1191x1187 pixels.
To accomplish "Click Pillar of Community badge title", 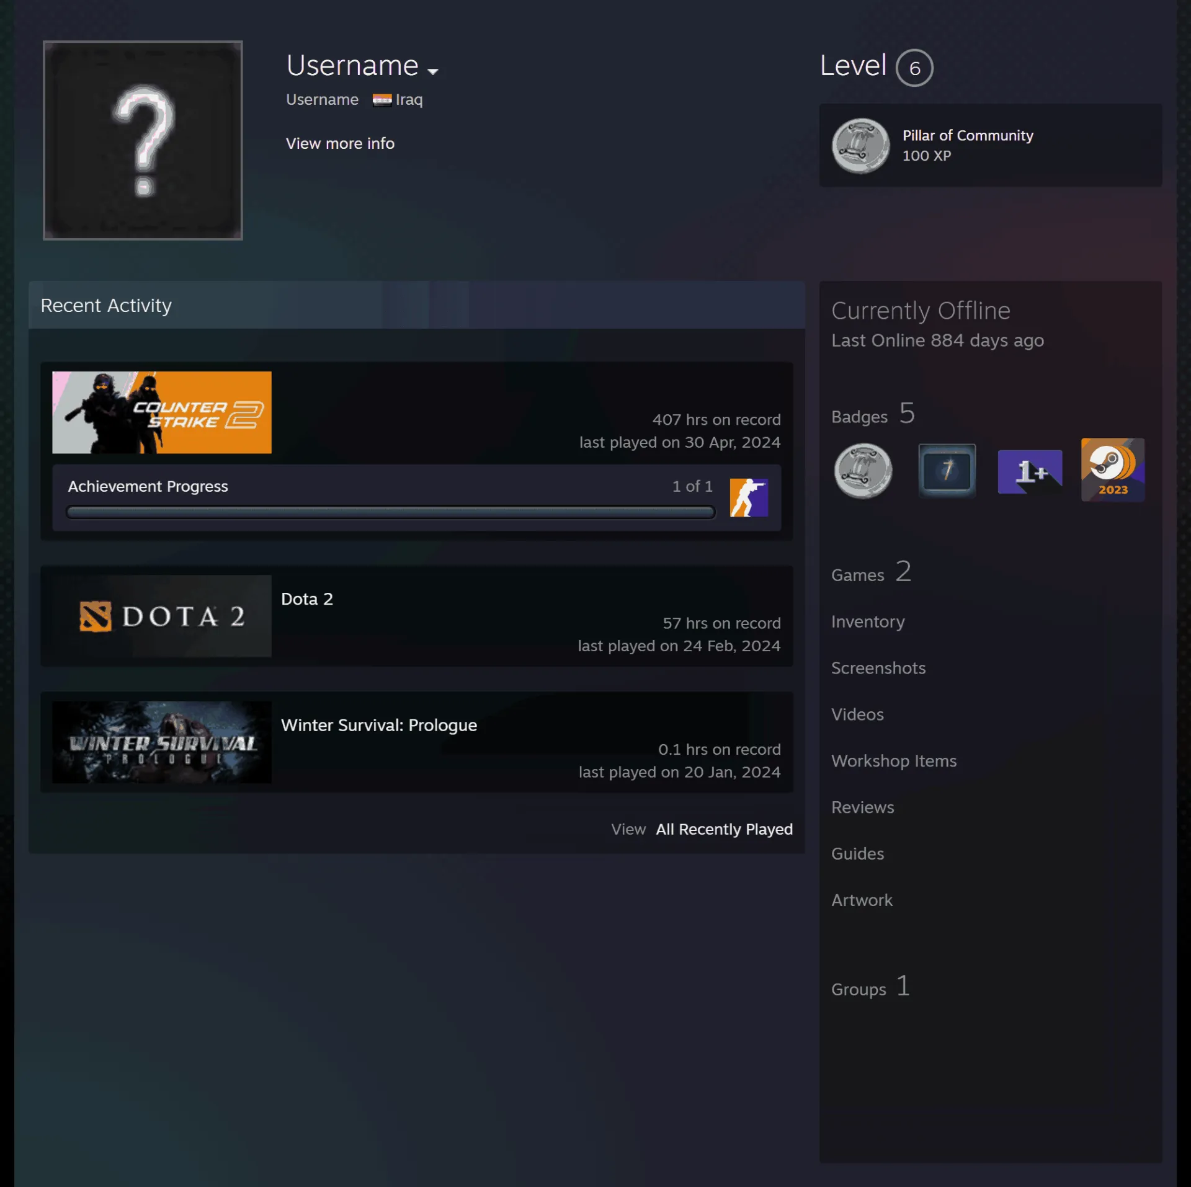I will point(968,135).
